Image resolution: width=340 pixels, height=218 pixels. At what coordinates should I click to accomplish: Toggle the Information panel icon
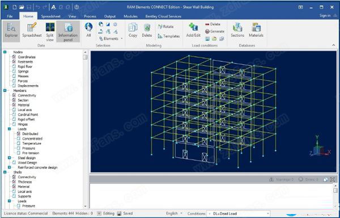68,31
